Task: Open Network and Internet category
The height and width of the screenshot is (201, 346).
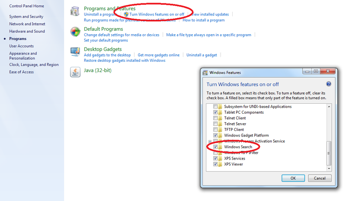Action: coord(27,24)
